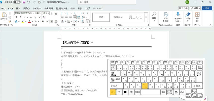Click the enclosed character border A icon
This screenshot has height=101, width=214.
pos(56,13)
